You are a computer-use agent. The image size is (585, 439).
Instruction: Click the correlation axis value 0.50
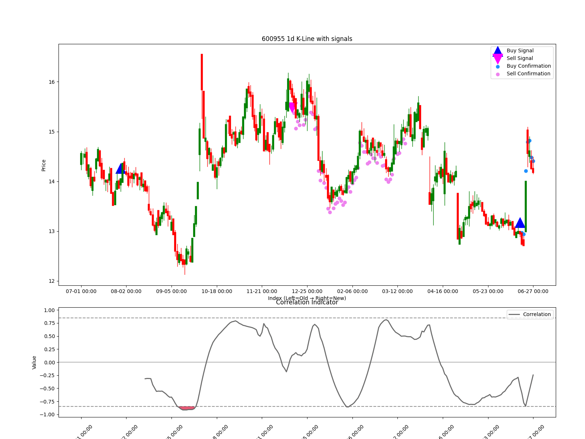tap(49, 336)
